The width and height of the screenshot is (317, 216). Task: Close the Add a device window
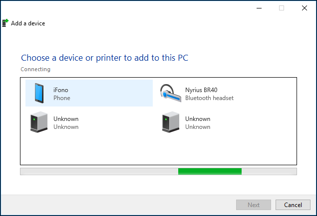[305, 8]
